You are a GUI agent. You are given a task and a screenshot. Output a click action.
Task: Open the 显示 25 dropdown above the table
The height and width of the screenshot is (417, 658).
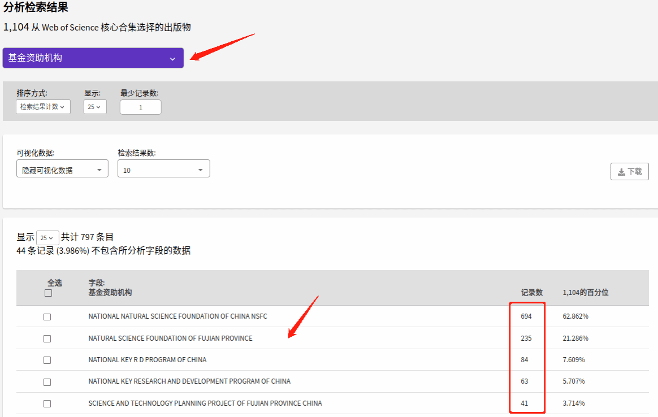coord(47,238)
